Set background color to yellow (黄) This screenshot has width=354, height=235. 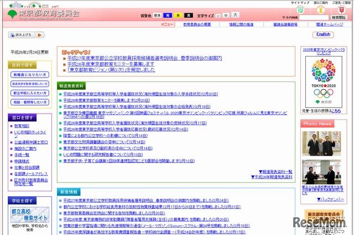click(178, 16)
